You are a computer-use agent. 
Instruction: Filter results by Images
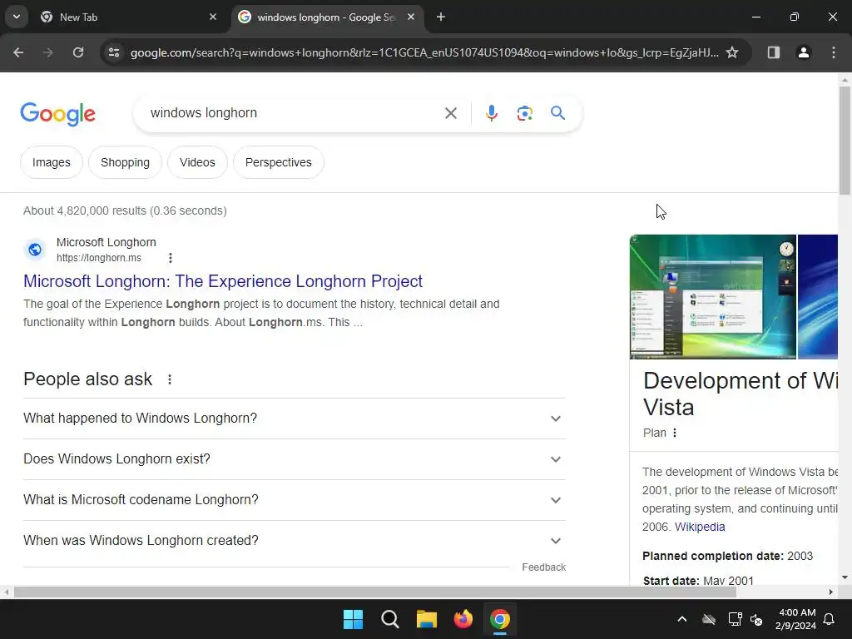[51, 162]
